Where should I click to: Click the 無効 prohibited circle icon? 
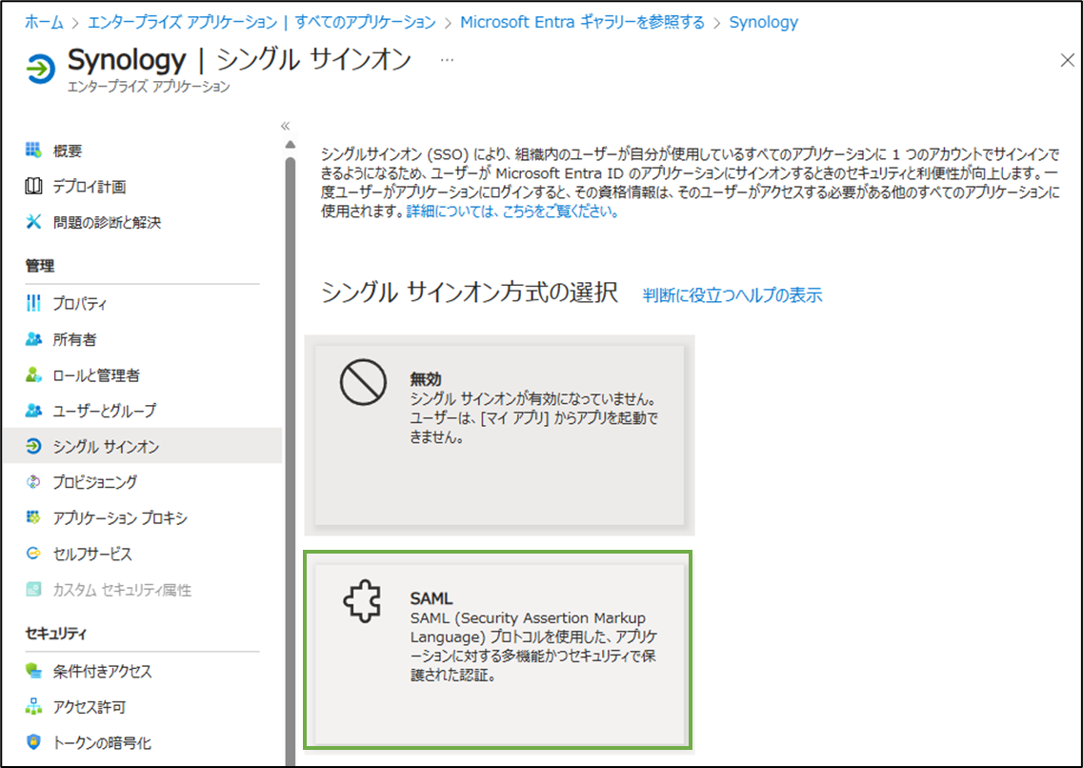pyautogui.click(x=363, y=382)
